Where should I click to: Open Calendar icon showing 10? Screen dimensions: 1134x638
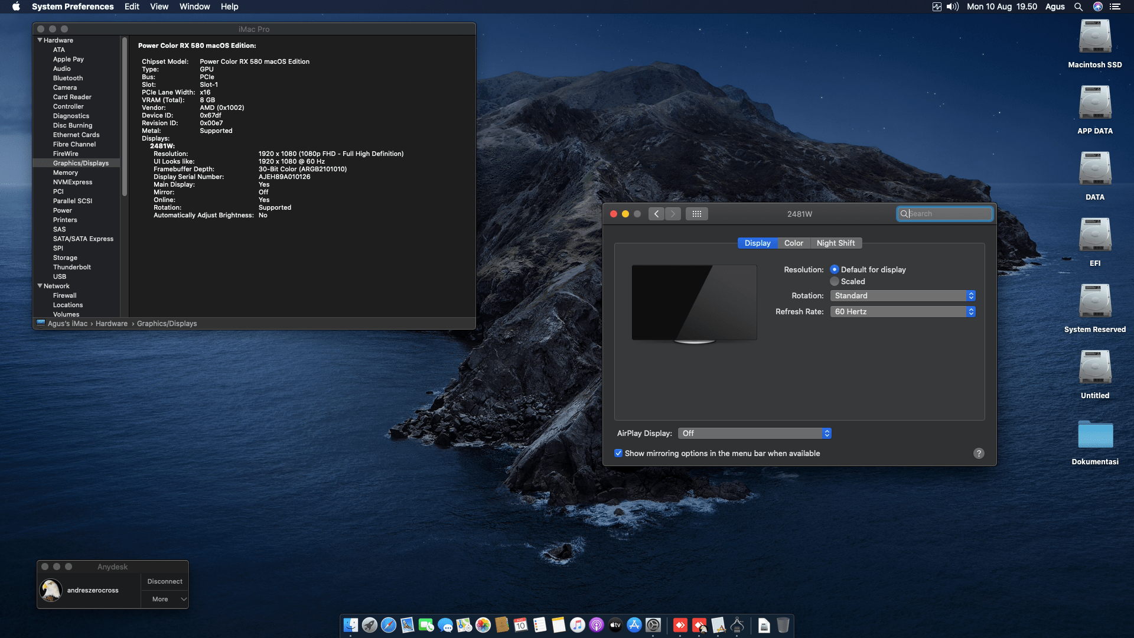521,625
